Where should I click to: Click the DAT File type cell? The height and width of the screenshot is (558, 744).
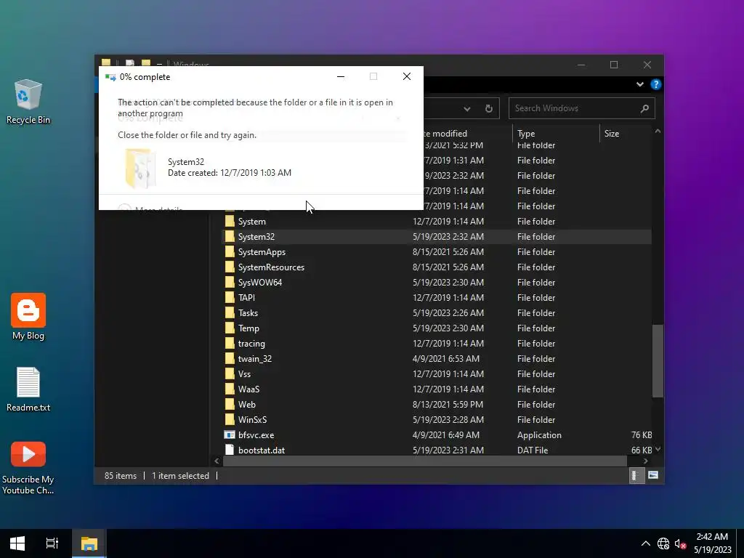[x=533, y=450]
